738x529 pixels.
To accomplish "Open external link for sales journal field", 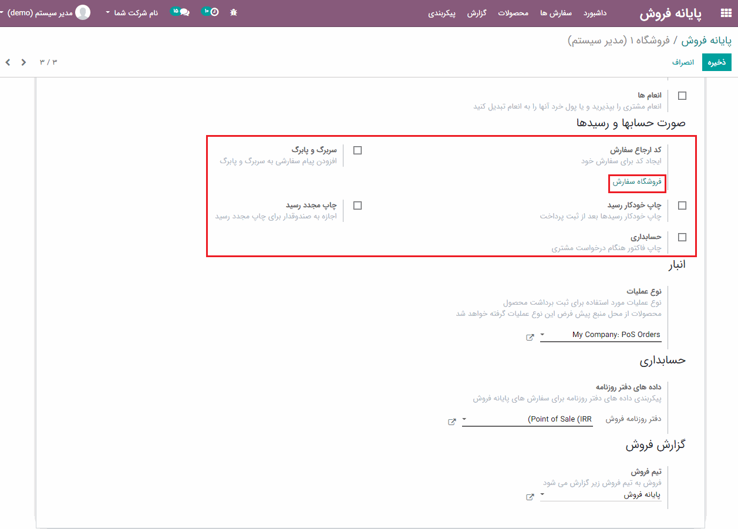I will tap(452, 422).
